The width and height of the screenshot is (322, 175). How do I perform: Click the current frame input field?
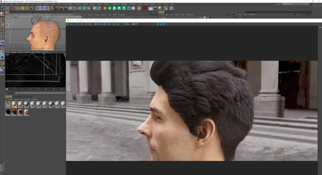point(10,93)
